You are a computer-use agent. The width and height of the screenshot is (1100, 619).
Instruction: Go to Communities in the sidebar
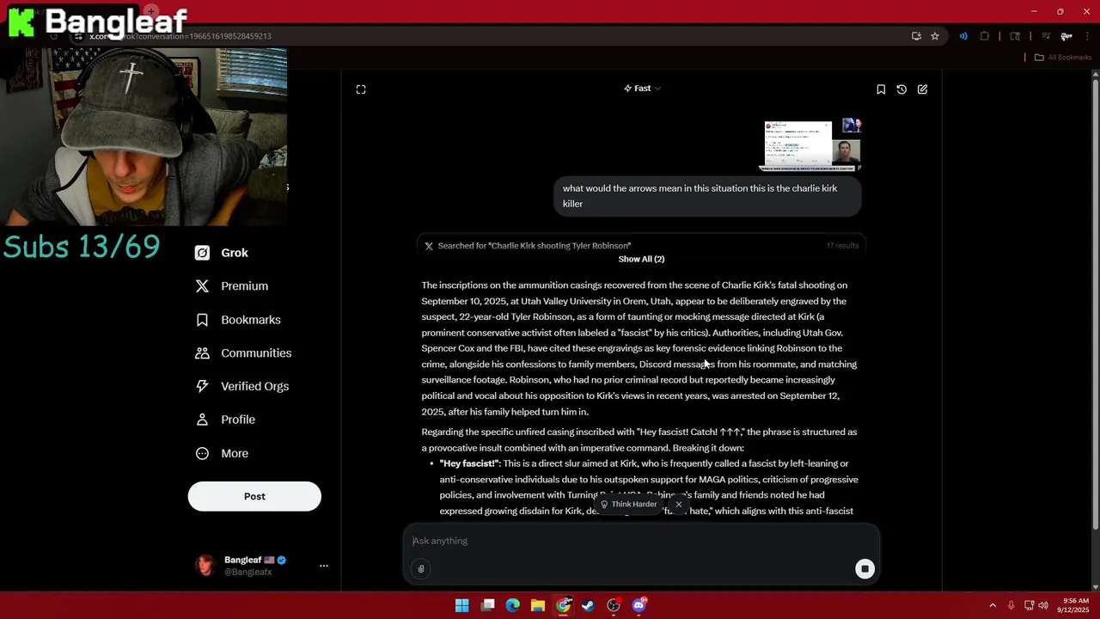pyautogui.click(x=243, y=353)
